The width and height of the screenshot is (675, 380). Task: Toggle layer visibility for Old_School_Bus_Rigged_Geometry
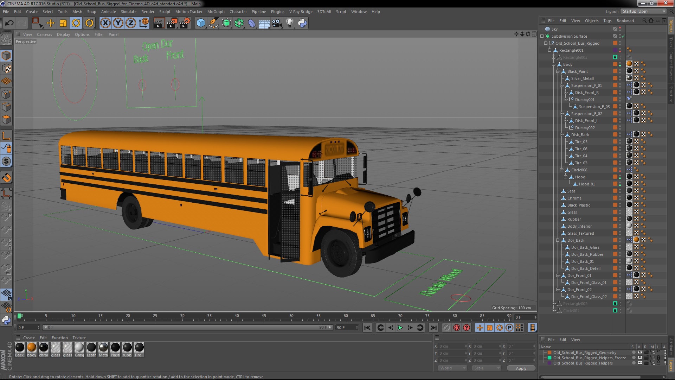[x=640, y=353]
